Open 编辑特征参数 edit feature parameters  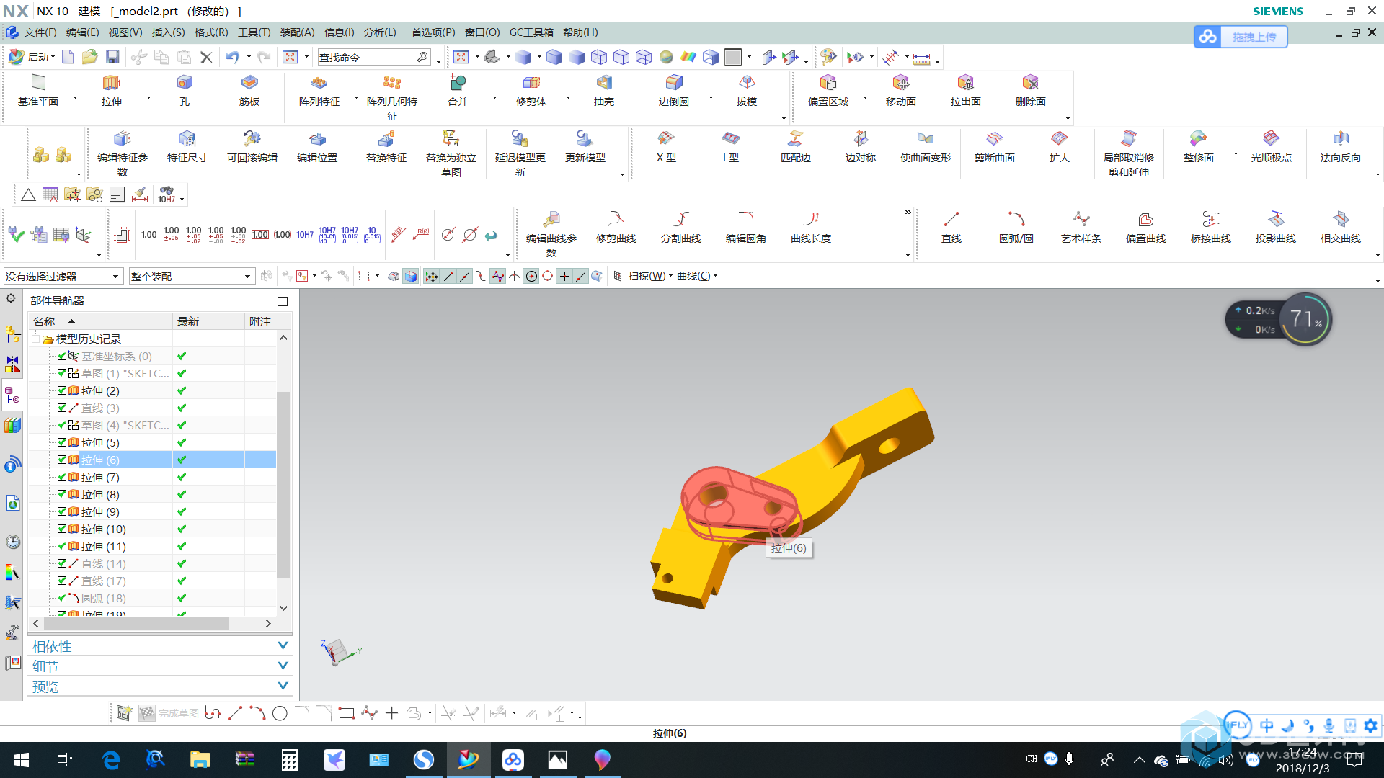coord(123,138)
